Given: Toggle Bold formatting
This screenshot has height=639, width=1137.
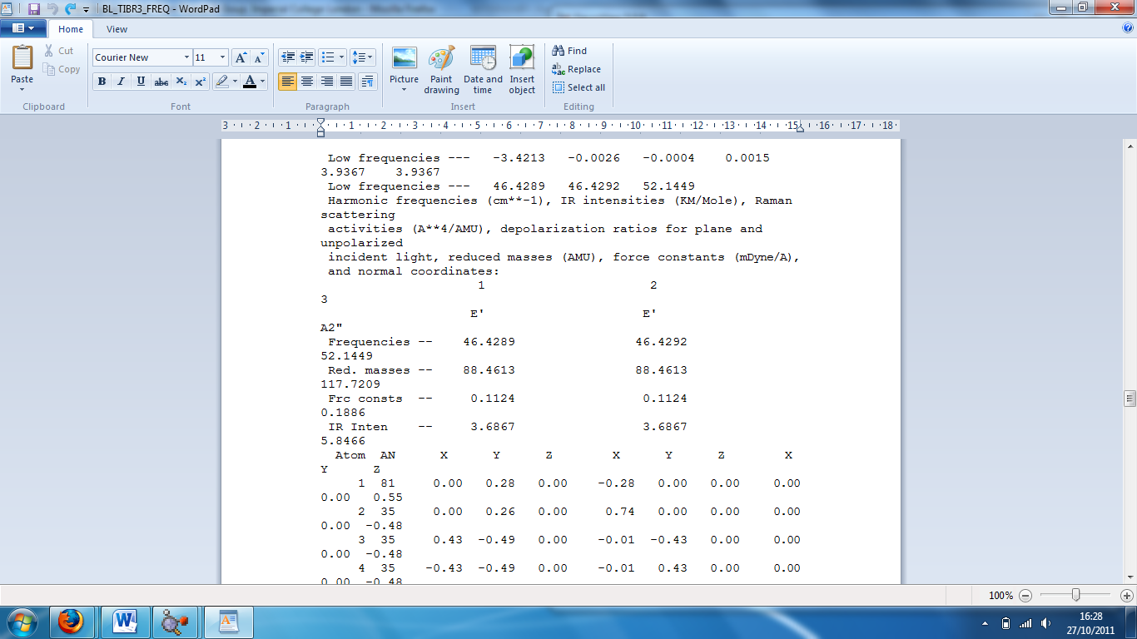Looking at the screenshot, I should [102, 82].
